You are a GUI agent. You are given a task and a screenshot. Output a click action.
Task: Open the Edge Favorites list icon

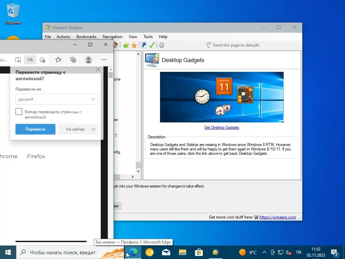58,60
